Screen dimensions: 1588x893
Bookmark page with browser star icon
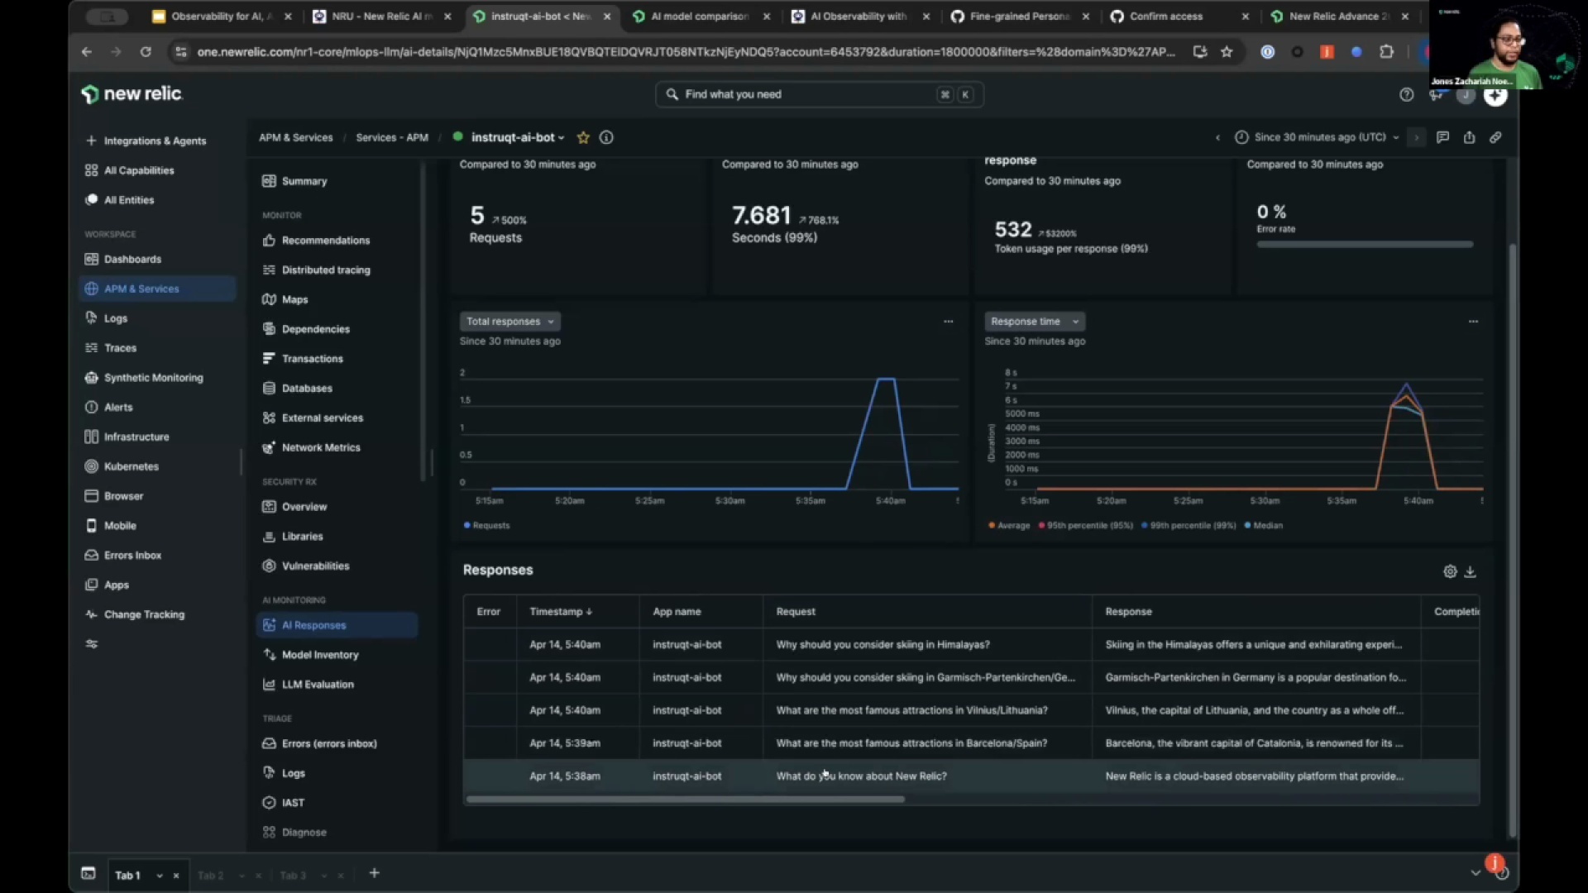tap(1227, 51)
